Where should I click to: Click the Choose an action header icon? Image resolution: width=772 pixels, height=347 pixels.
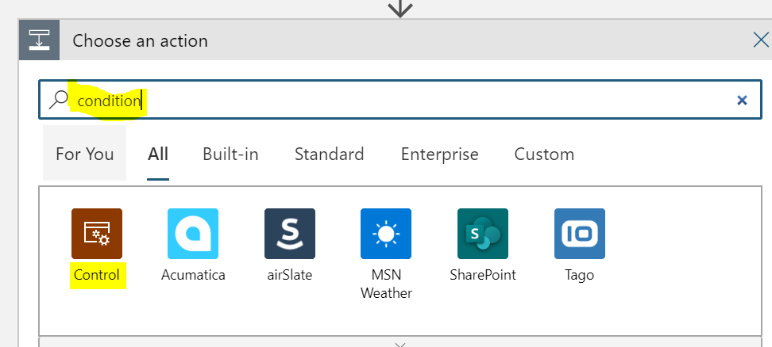[40, 40]
